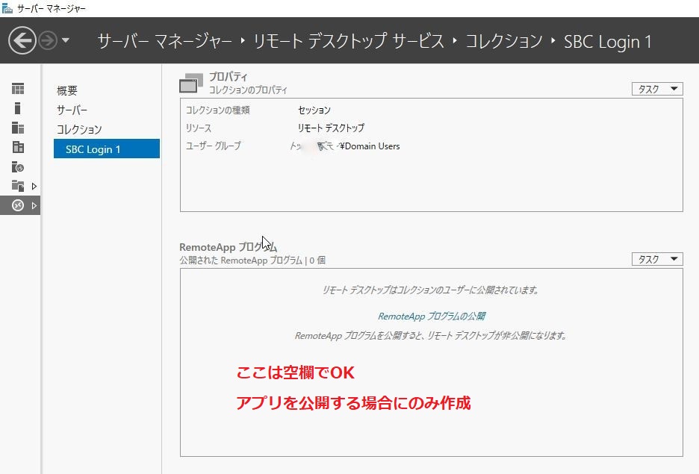Select the All Servers sidebar icon
Screen dimensions: 699x474
point(18,128)
